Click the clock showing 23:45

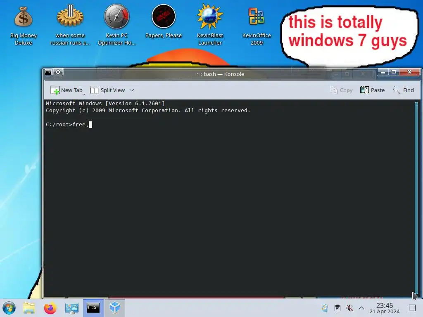(385, 308)
